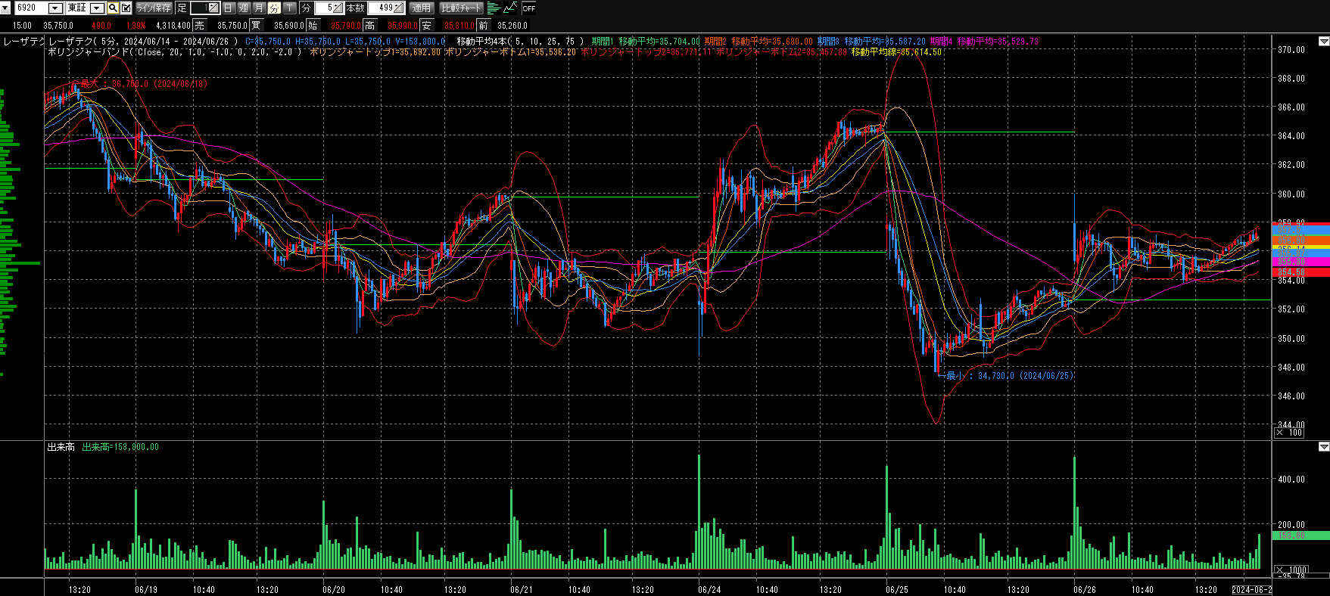Click the ライン保存 button
This screenshot has width=1330, height=596.
click(154, 8)
